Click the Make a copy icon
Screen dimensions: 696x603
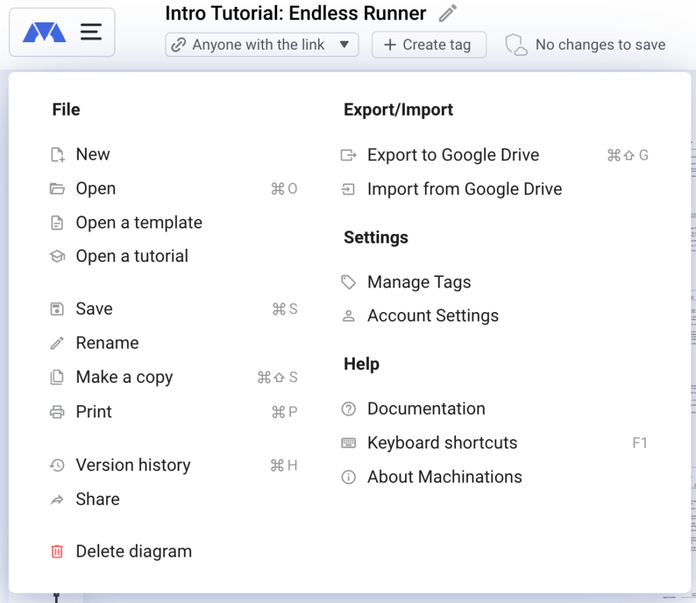point(57,377)
